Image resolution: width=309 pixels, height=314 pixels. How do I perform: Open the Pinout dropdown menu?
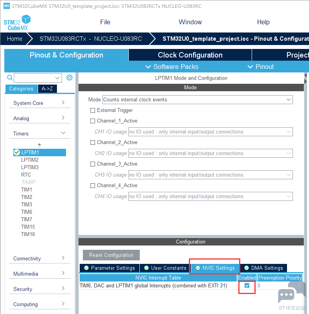261,67
